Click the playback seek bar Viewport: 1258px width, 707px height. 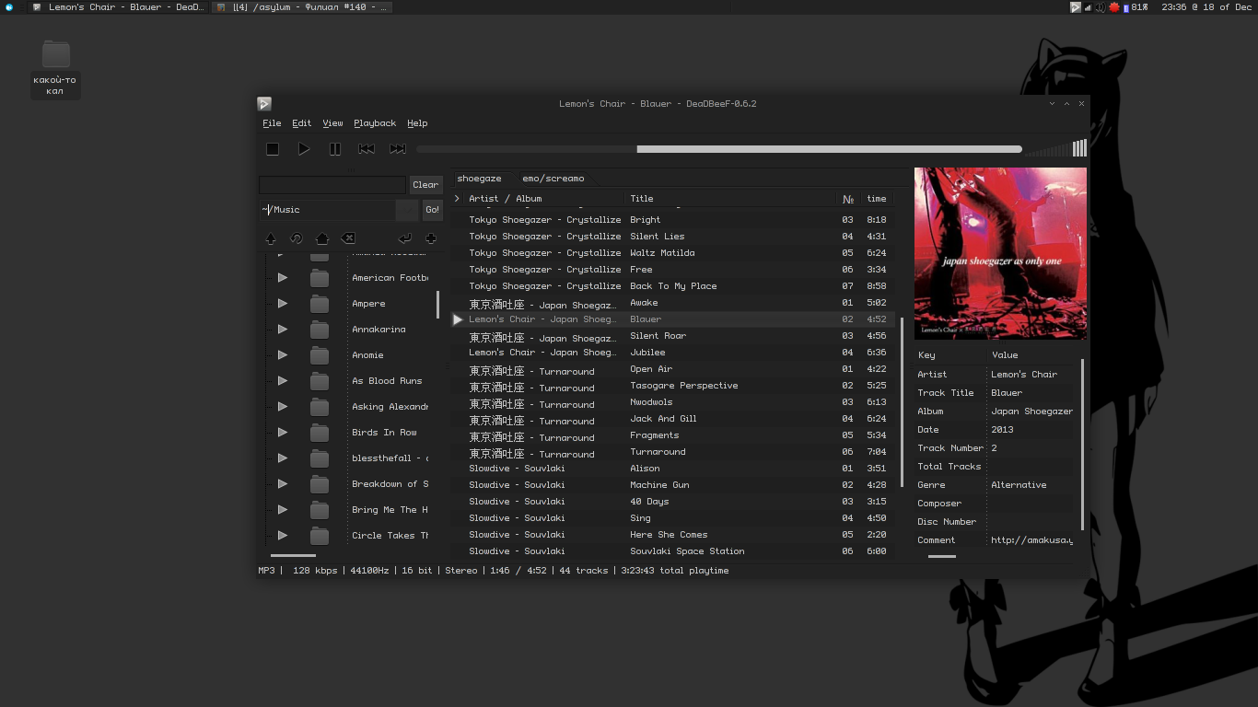coord(719,149)
